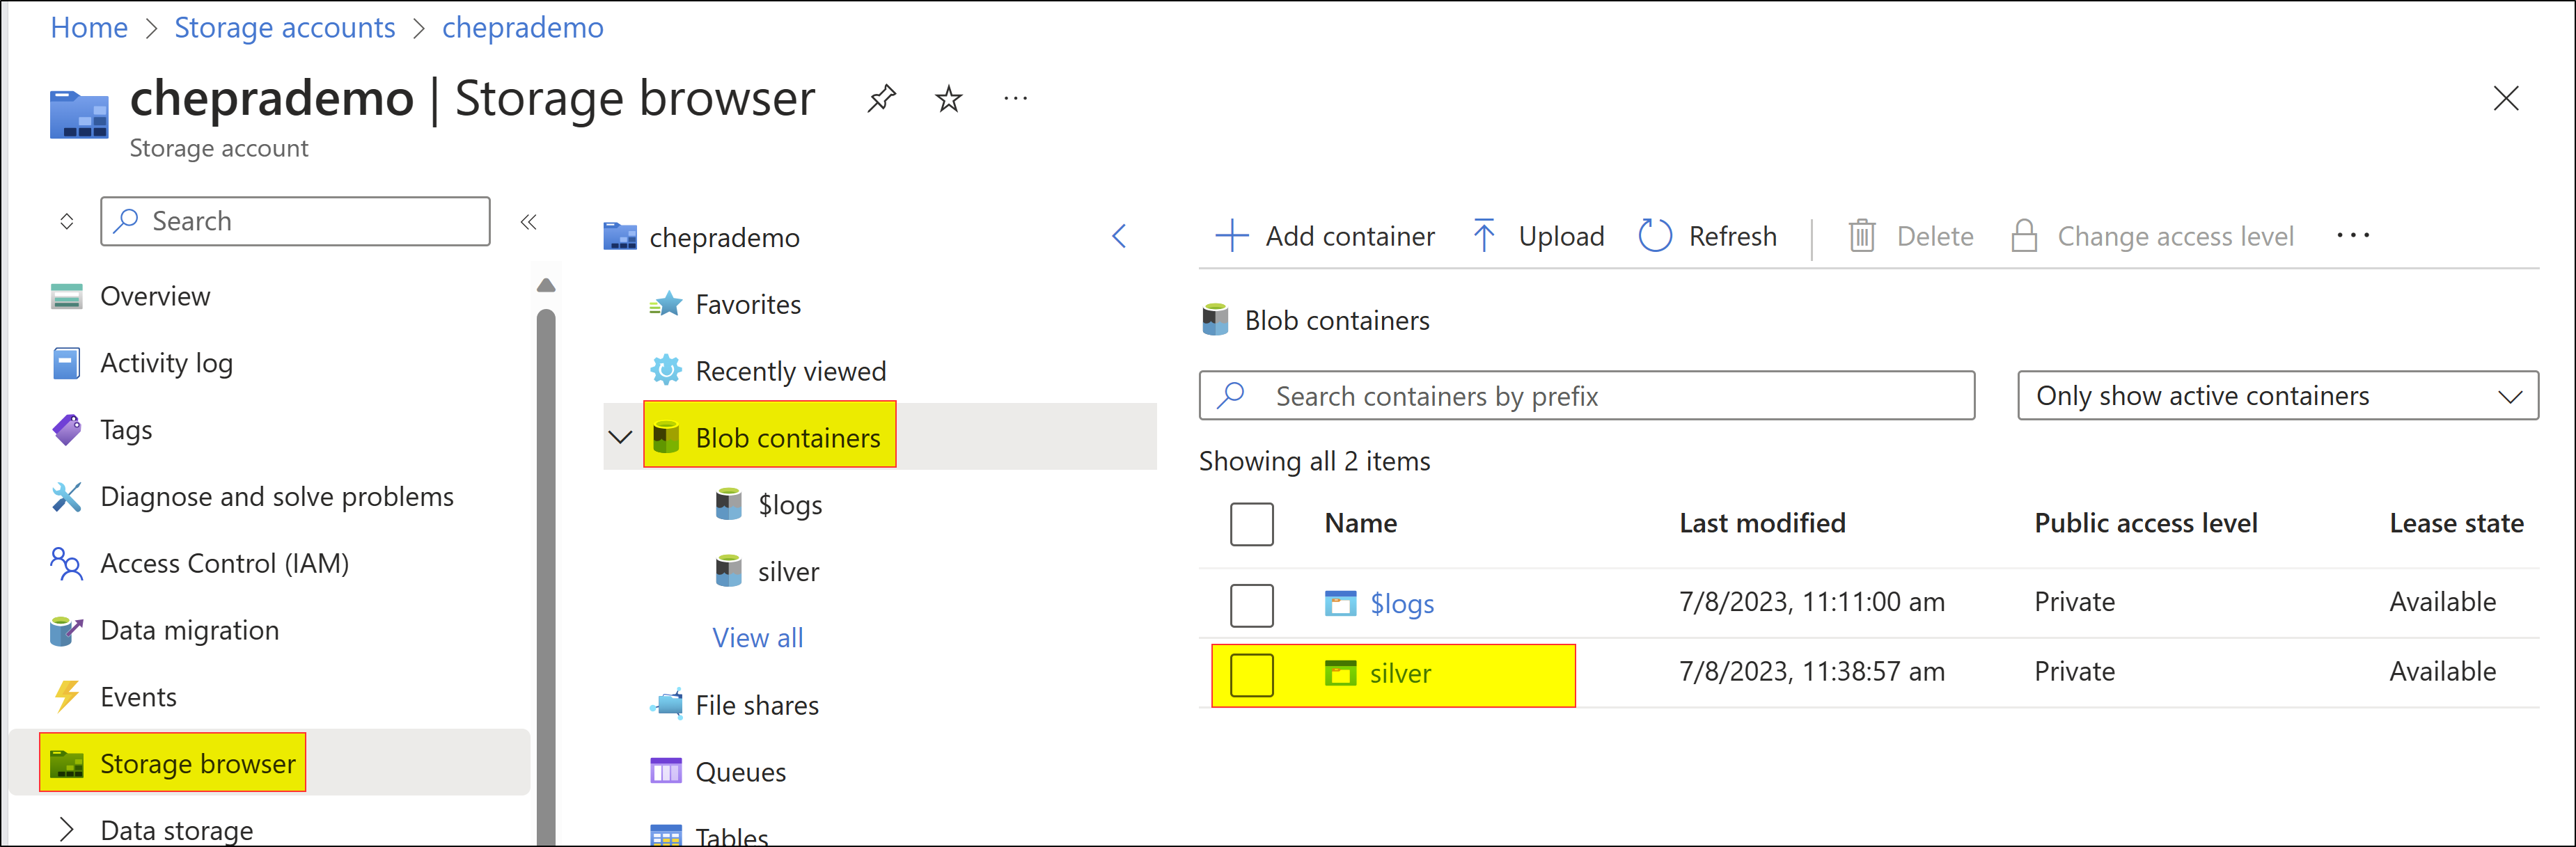Click the Tags icon
The width and height of the screenshot is (2576, 847).
pos(66,429)
